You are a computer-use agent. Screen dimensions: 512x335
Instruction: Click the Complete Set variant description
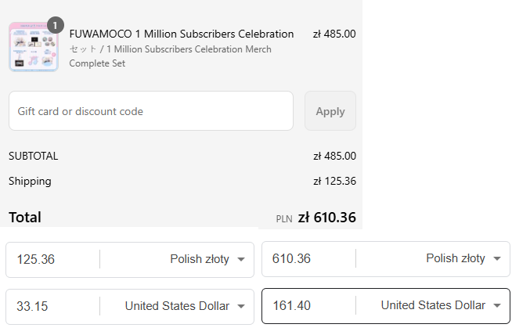170,56
